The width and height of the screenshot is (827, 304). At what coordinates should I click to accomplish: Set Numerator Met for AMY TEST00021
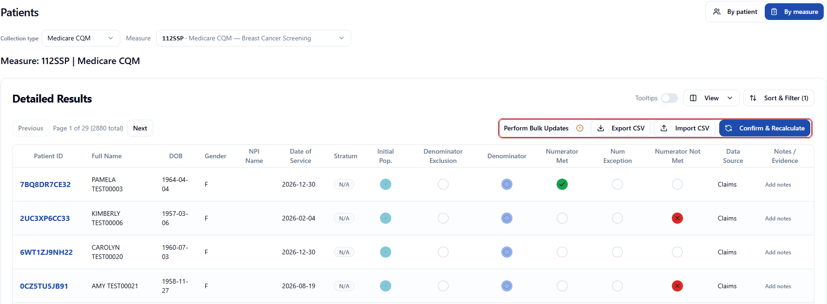pos(562,286)
